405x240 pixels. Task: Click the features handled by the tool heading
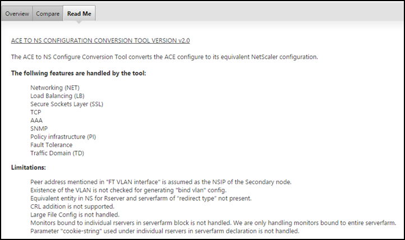click(x=78, y=73)
